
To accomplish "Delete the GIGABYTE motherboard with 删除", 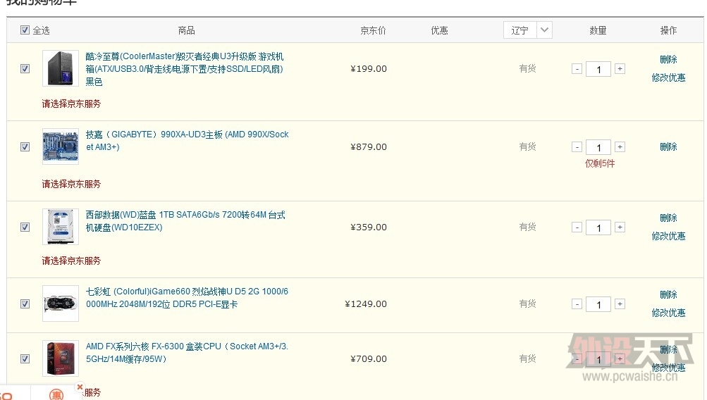I will pyautogui.click(x=668, y=147).
